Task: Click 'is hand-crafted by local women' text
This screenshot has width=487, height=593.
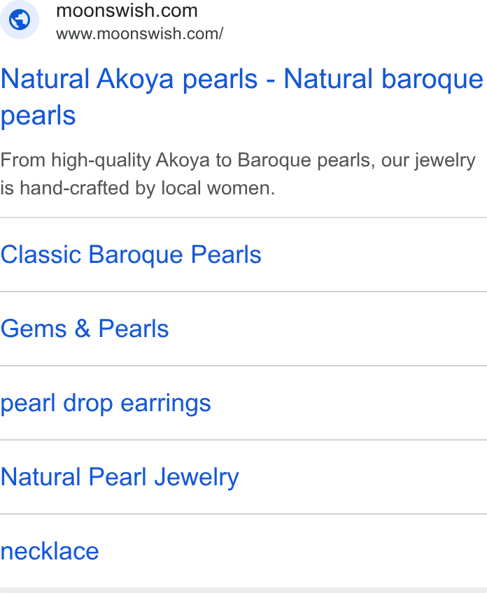Action: coord(137,188)
